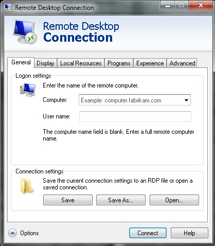The image size is (215, 246).
Task: Click the Help button
Action: [x=189, y=233]
